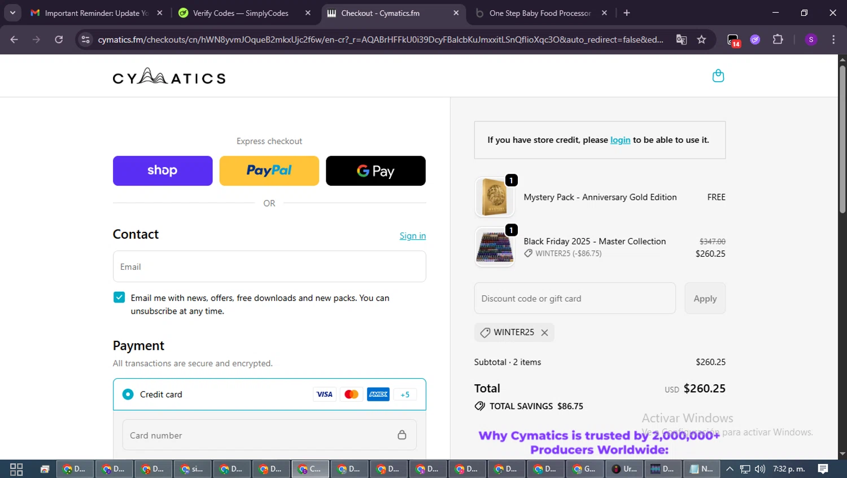Viewport: 847px width, 478px height.
Task: Open the Windows notification center
Action: pyautogui.click(x=823, y=469)
